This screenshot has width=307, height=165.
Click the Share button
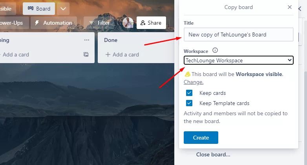point(151,23)
